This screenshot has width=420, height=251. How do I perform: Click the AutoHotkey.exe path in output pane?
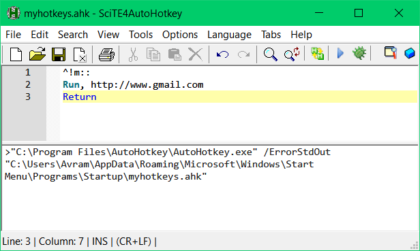click(134, 152)
